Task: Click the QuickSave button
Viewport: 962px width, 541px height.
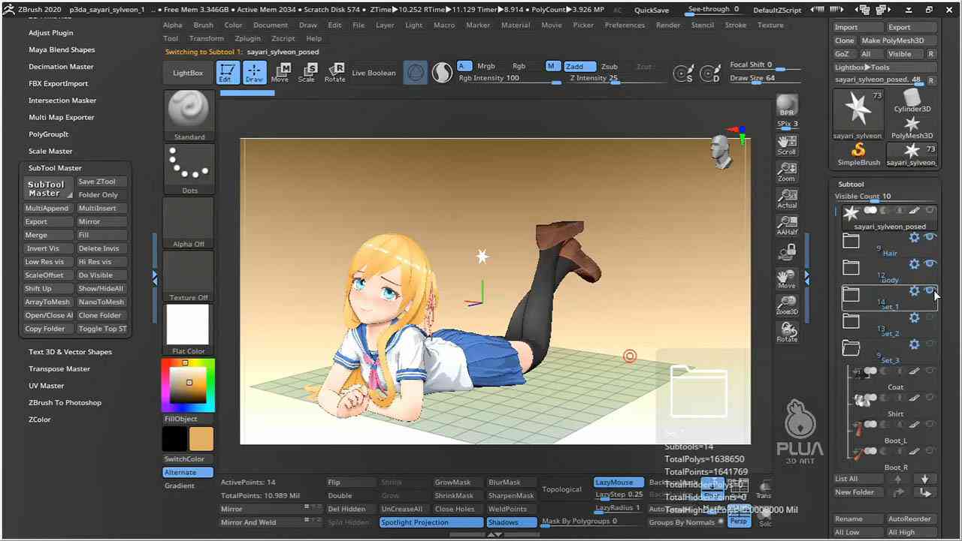Action: (652, 10)
